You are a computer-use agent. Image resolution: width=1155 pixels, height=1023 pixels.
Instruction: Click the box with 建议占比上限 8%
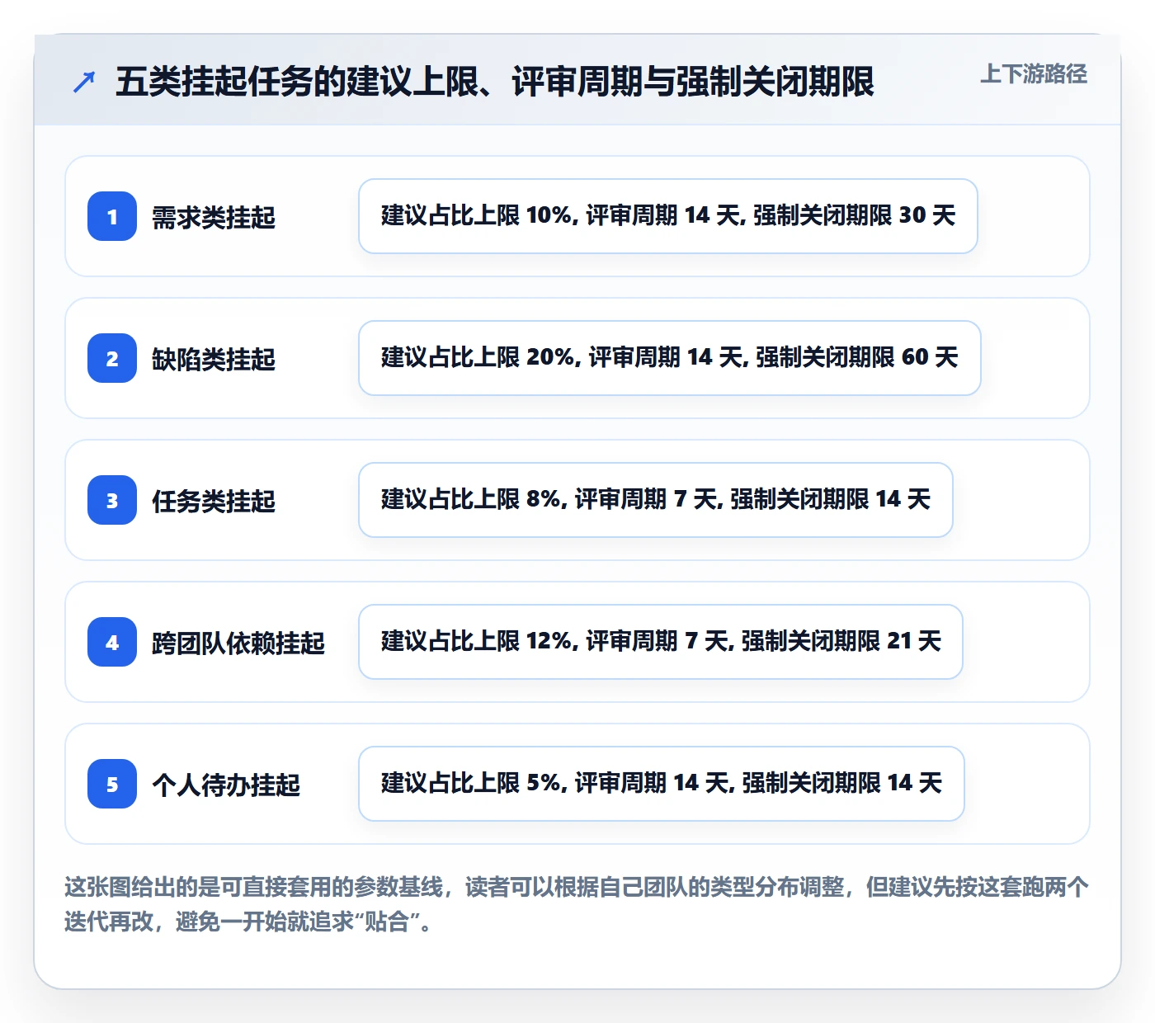pos(656,500)
